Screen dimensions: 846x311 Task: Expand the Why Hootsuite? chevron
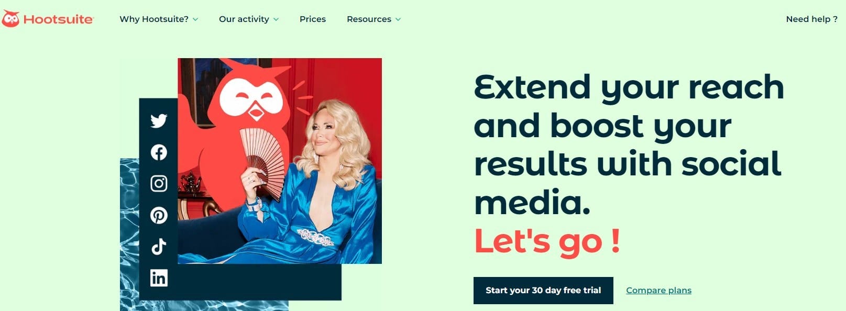(x=195, y=19)
